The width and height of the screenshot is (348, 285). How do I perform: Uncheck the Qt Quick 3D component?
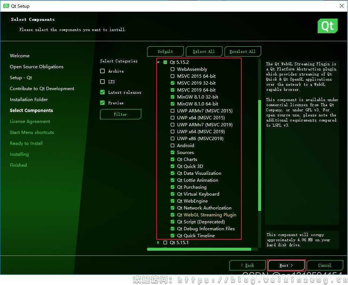[x=172, y=166]
